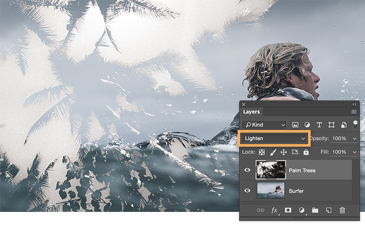Toggle layer filtering switch on or off
365x226 pixels.
pos(355,125)
